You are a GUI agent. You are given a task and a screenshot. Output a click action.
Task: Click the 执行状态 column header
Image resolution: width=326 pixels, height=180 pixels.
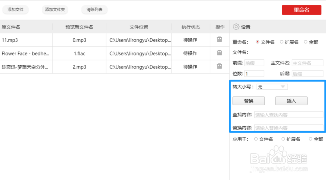point(191,27)
